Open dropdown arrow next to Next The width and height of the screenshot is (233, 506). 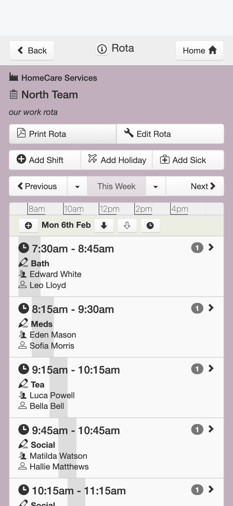[155, 186]
